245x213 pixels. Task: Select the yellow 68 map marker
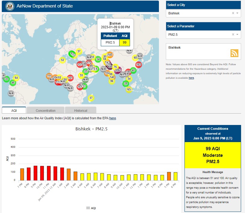tap(135, 57)
